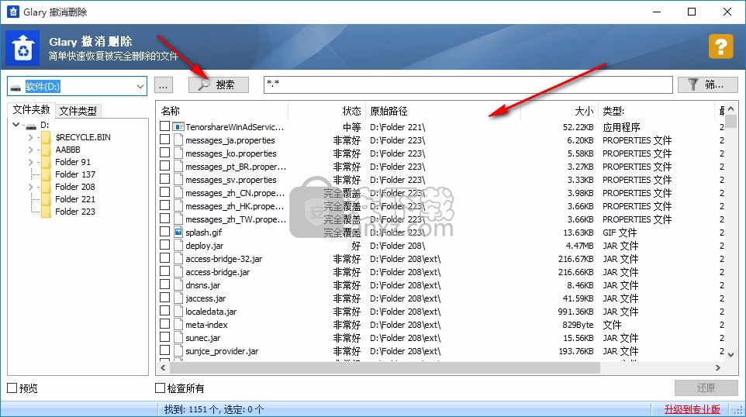Click the sunjce_provider.jar file icon

pos(178,351)
